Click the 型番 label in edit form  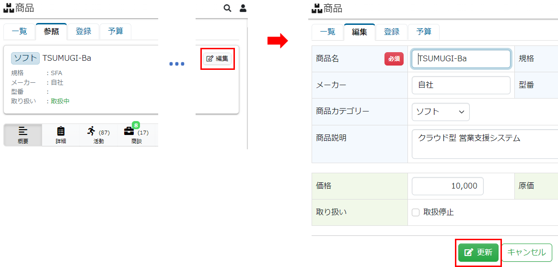526,85
